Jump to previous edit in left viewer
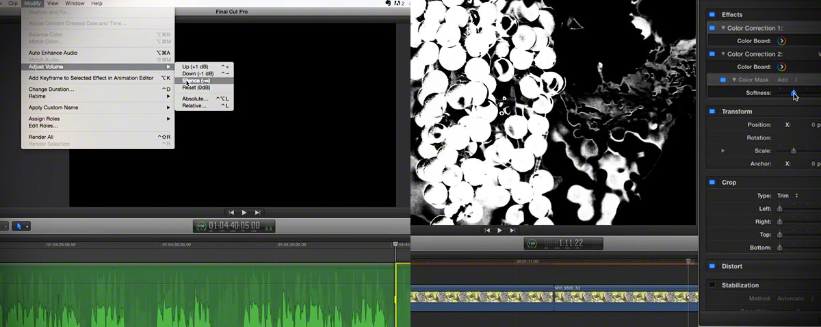 231,213
